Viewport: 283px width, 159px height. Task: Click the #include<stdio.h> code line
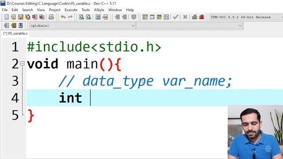(x=94, y=47)
